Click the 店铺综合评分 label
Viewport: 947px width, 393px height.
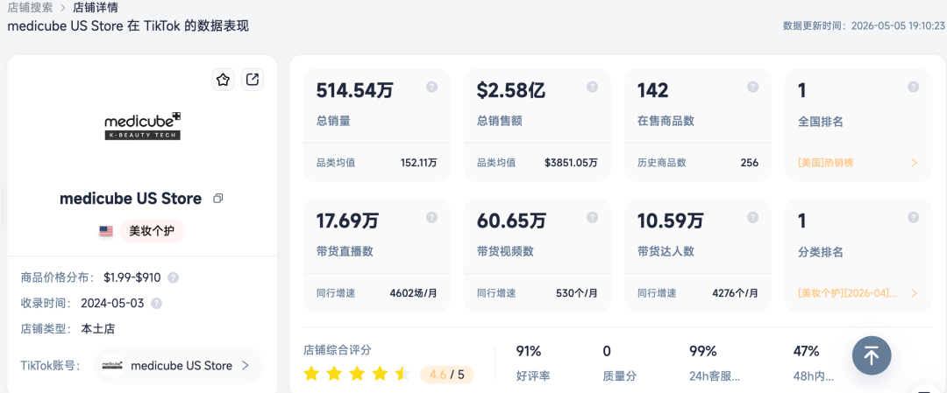pyautogui.click(x=337, y=349)
